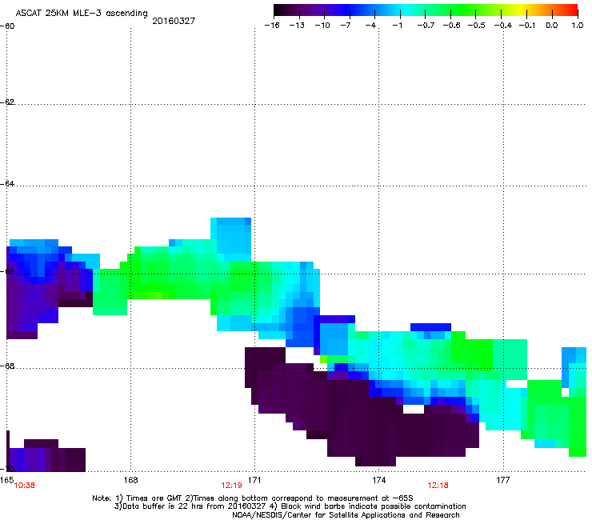Screen dimensions: 592x520
Task: Click the 171 longitude axis label
Action: 254,479
